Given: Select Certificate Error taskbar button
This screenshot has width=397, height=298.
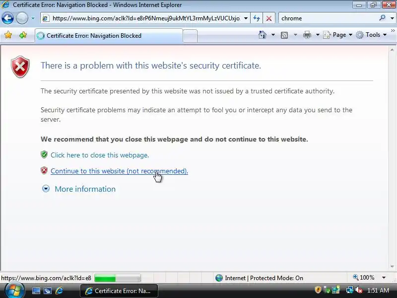Looking at the screenshot, I should point(119,291).
